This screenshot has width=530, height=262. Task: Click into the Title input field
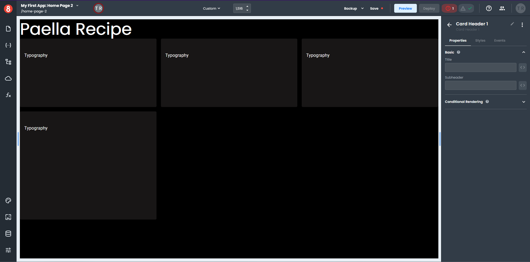coord(480,68)
